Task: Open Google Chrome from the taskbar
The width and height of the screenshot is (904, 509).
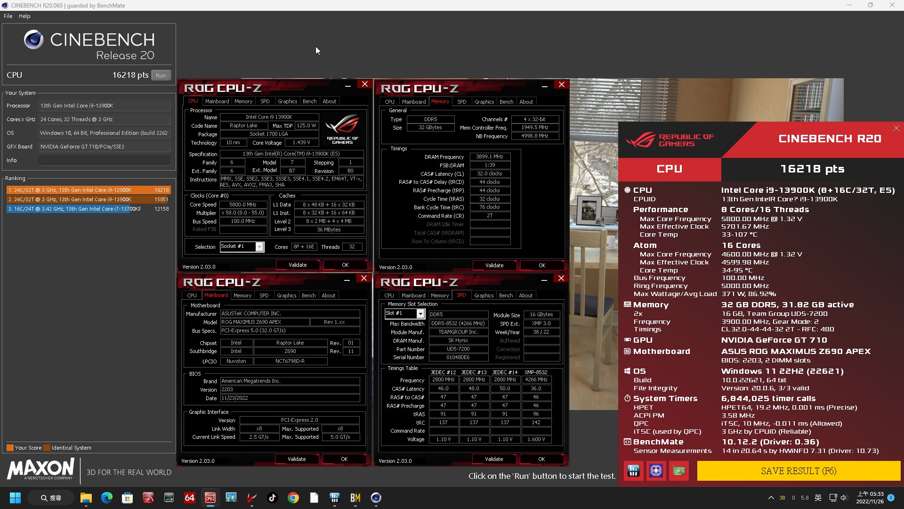Action: click(293, 498)
